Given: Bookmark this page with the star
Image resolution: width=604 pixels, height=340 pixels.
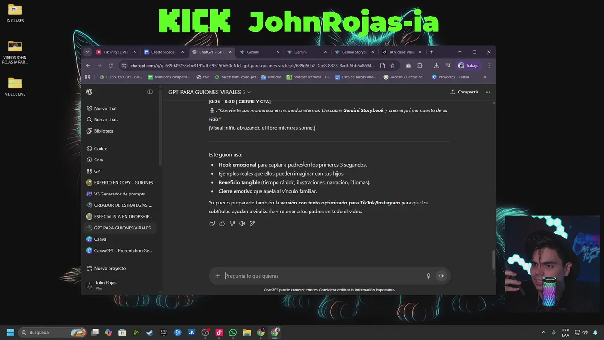Looking at the screenshot, I should (x=393, y=66).
